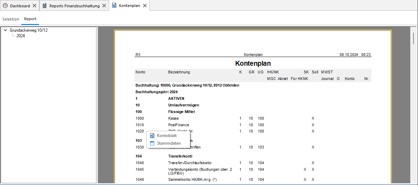Click the HK/NK column header

click(x=273, y=72)
